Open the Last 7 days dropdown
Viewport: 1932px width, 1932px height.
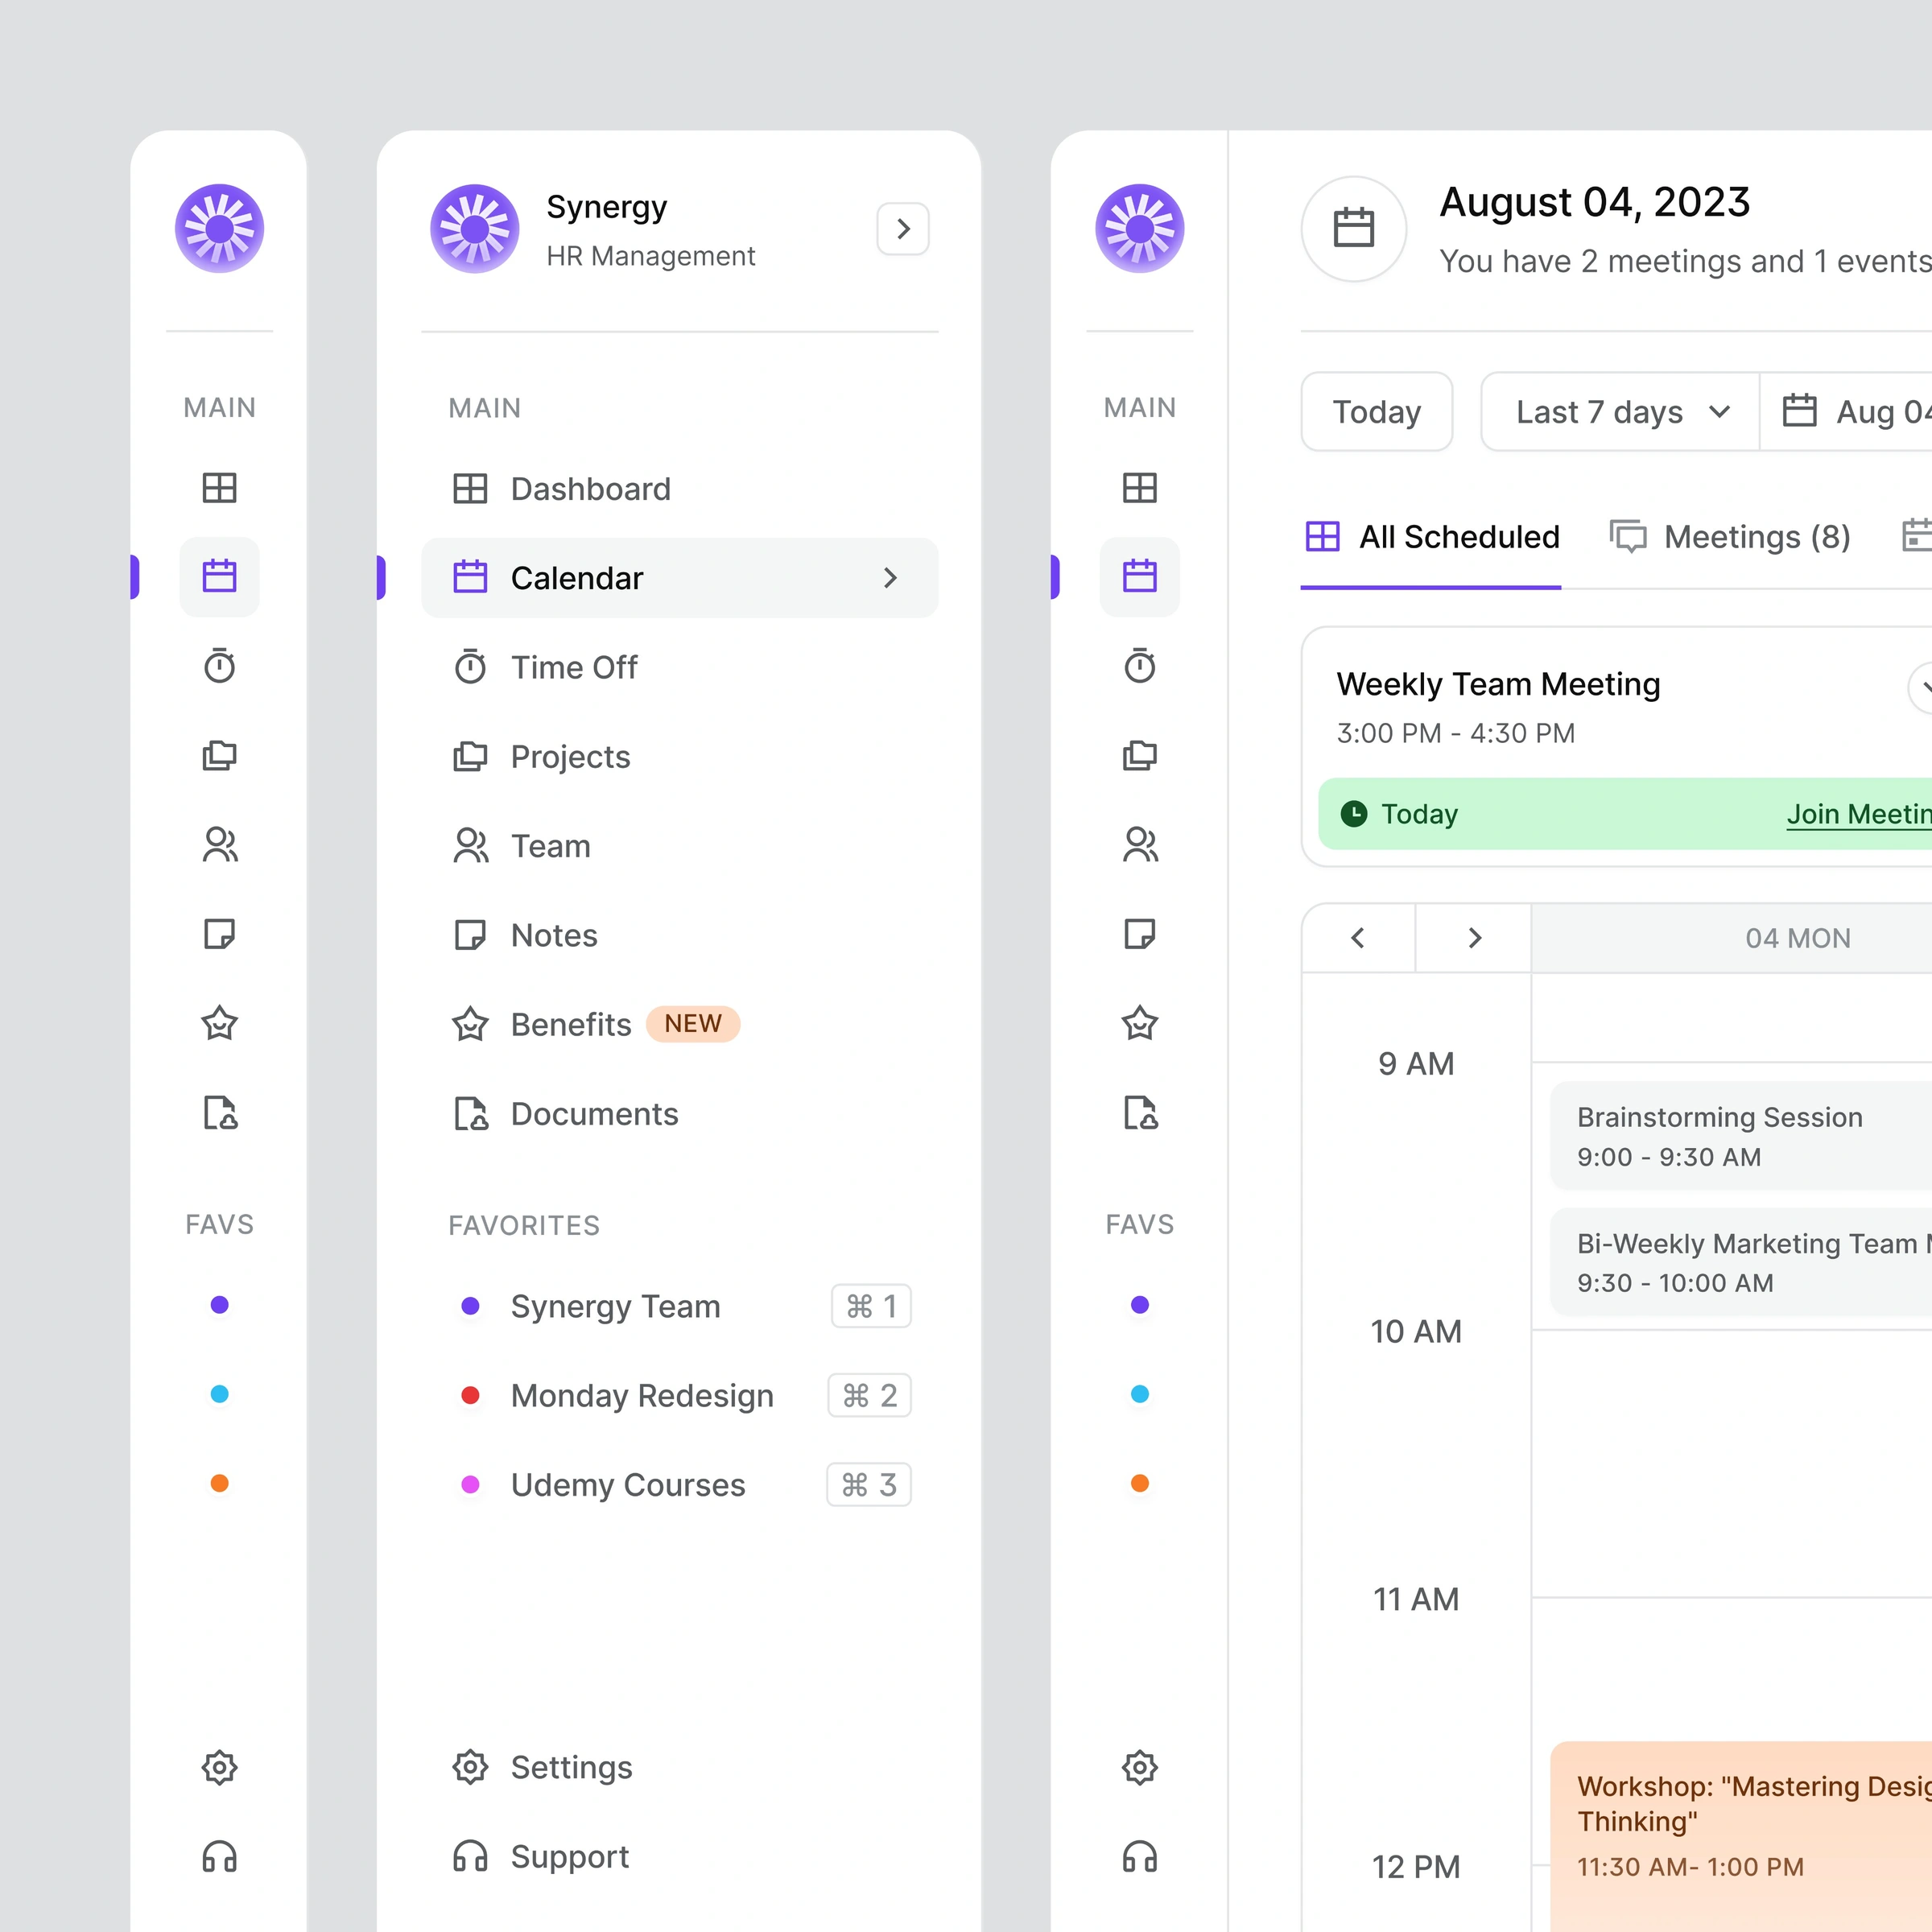click(x=1621, y=411)
